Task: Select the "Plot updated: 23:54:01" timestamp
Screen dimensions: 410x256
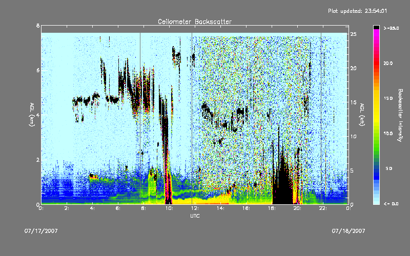Action: tap(357, 11)
